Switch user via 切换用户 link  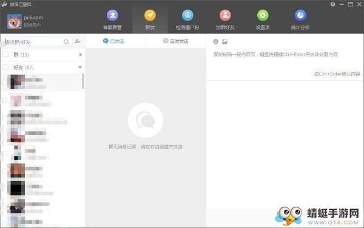click(32, 25)
